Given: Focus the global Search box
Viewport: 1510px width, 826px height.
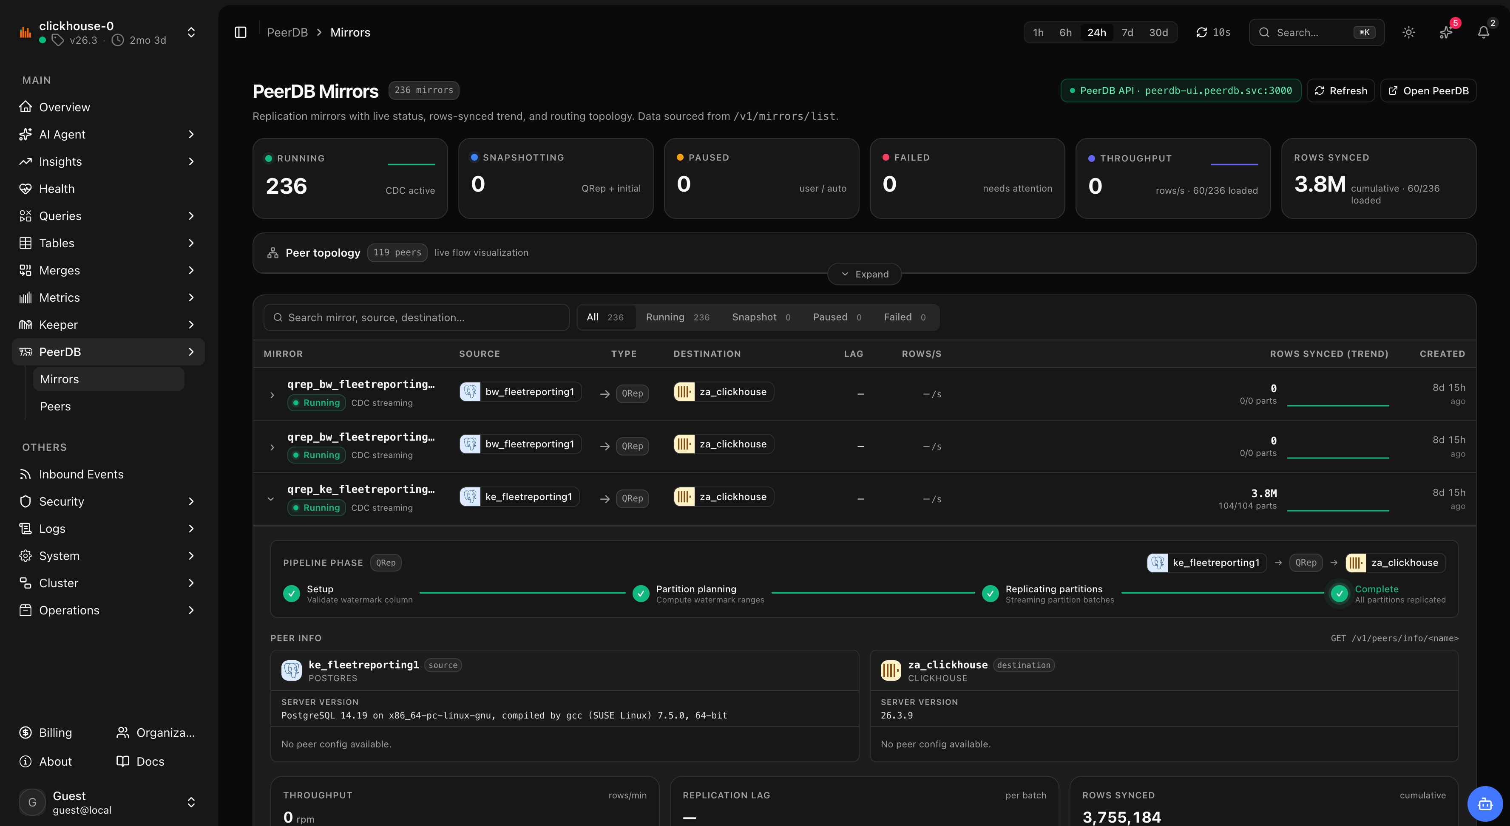Looking at the screenshot, I should tap(1317, 32).
